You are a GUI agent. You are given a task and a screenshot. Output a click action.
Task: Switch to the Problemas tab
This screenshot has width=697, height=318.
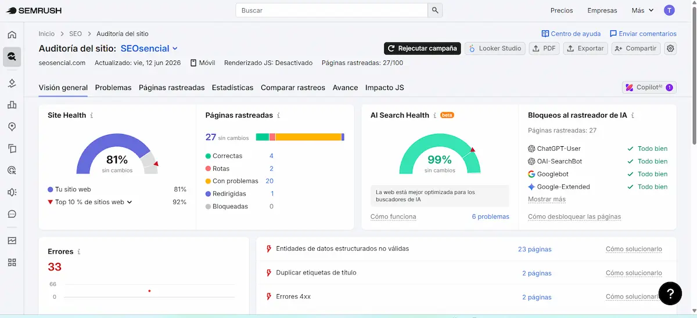(x=113, y=88)
